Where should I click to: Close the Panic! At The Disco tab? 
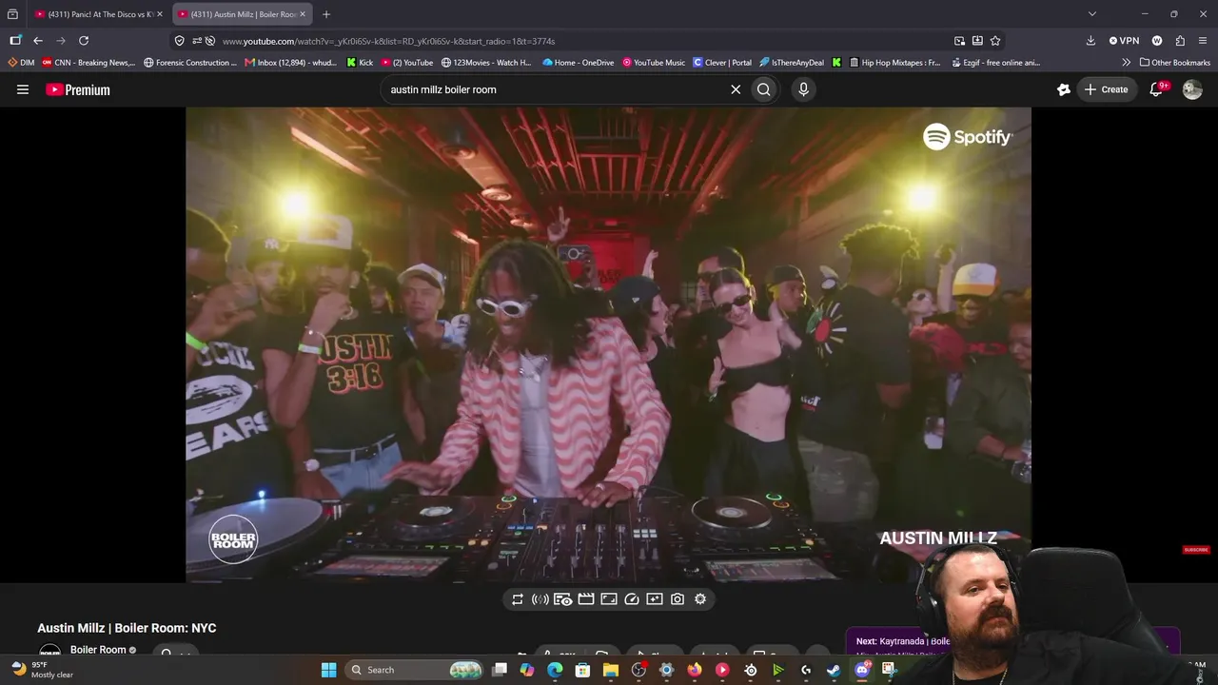coord(160,14)
